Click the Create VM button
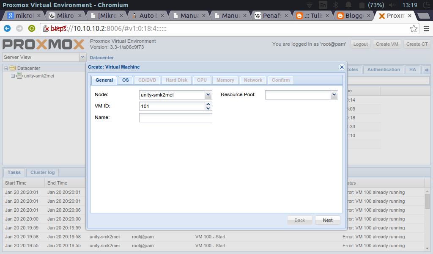The image size is (433, 254). click(387, 44)
